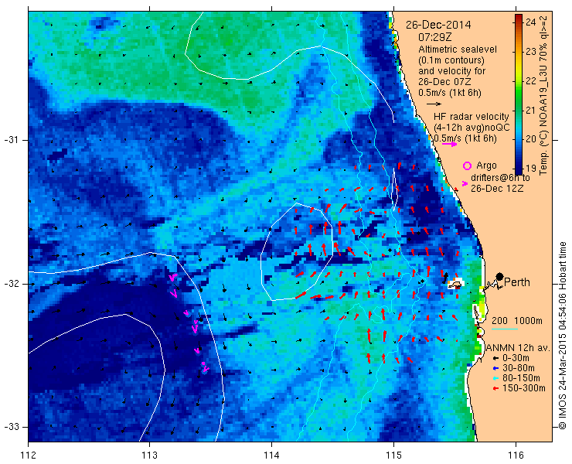Click the black Perth location dot
The image size is (572, 464).
click(x=499, y=277)
